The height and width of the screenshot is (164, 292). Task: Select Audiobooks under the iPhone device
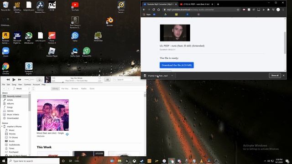pos(14,145)
